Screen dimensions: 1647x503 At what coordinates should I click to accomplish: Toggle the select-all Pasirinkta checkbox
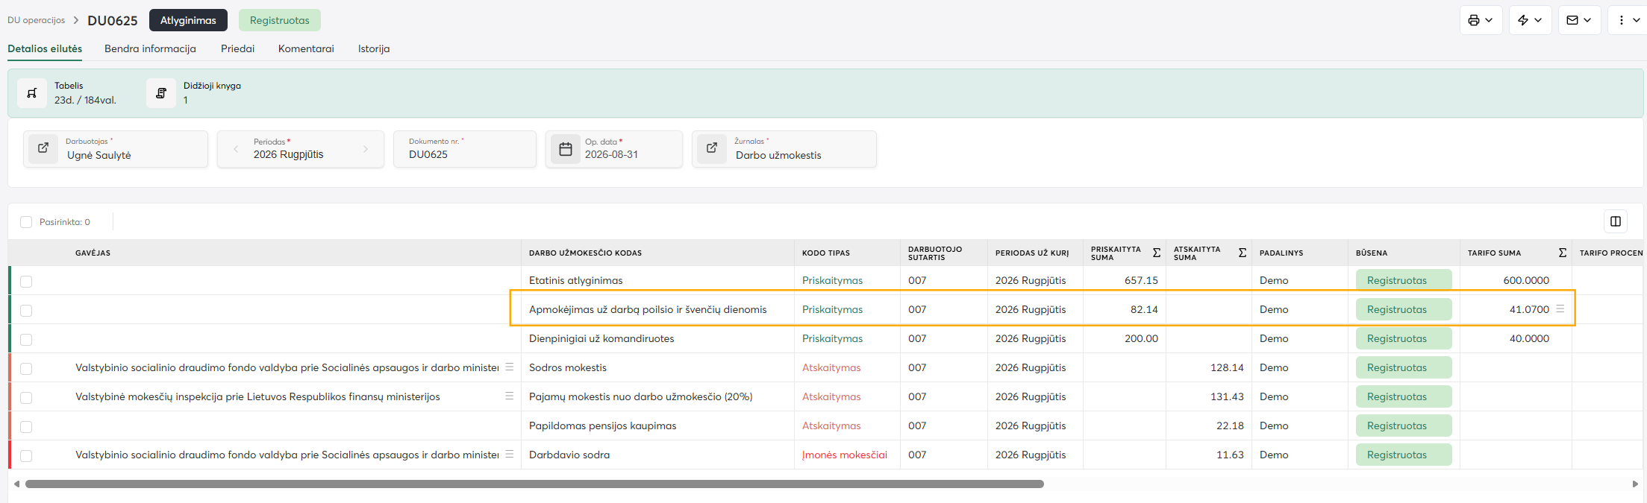26,222
